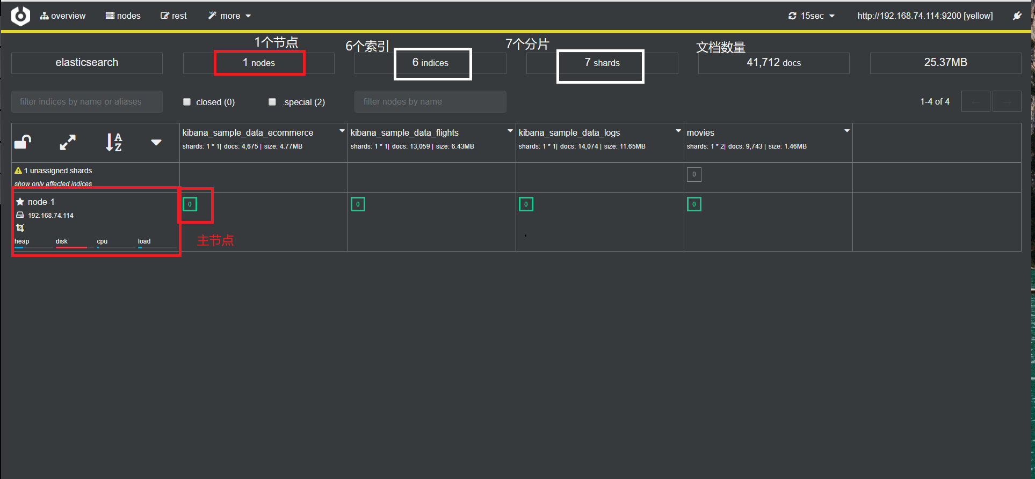
Task: Open movies index dropdown
Action: 847,131
